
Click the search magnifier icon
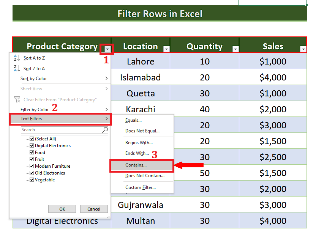click(104, 129)
